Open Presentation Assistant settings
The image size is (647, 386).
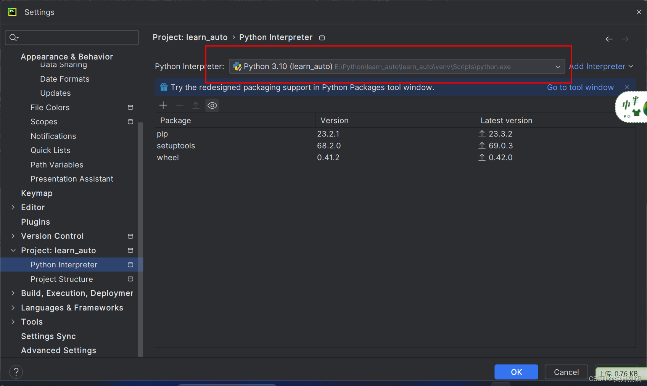click(x=72, y=179)
